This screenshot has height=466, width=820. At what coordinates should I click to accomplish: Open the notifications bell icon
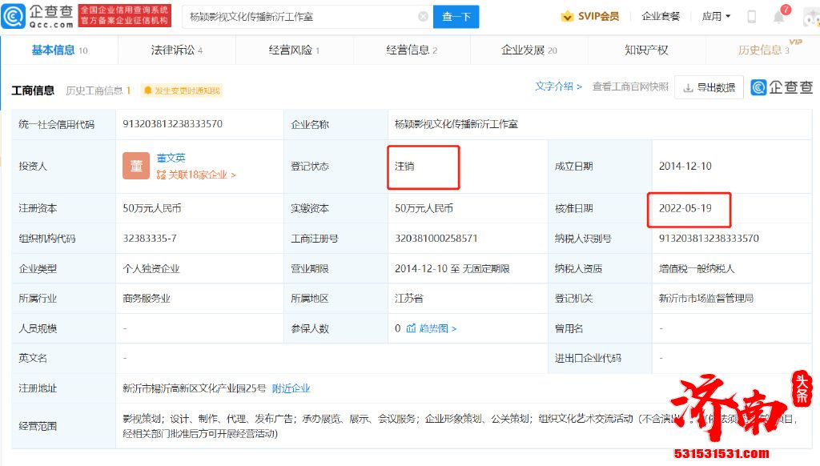[x=778, y=17]
